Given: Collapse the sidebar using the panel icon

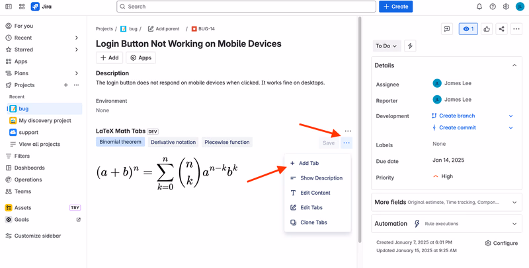Looking at the screenshot, I should click(9, 7).
